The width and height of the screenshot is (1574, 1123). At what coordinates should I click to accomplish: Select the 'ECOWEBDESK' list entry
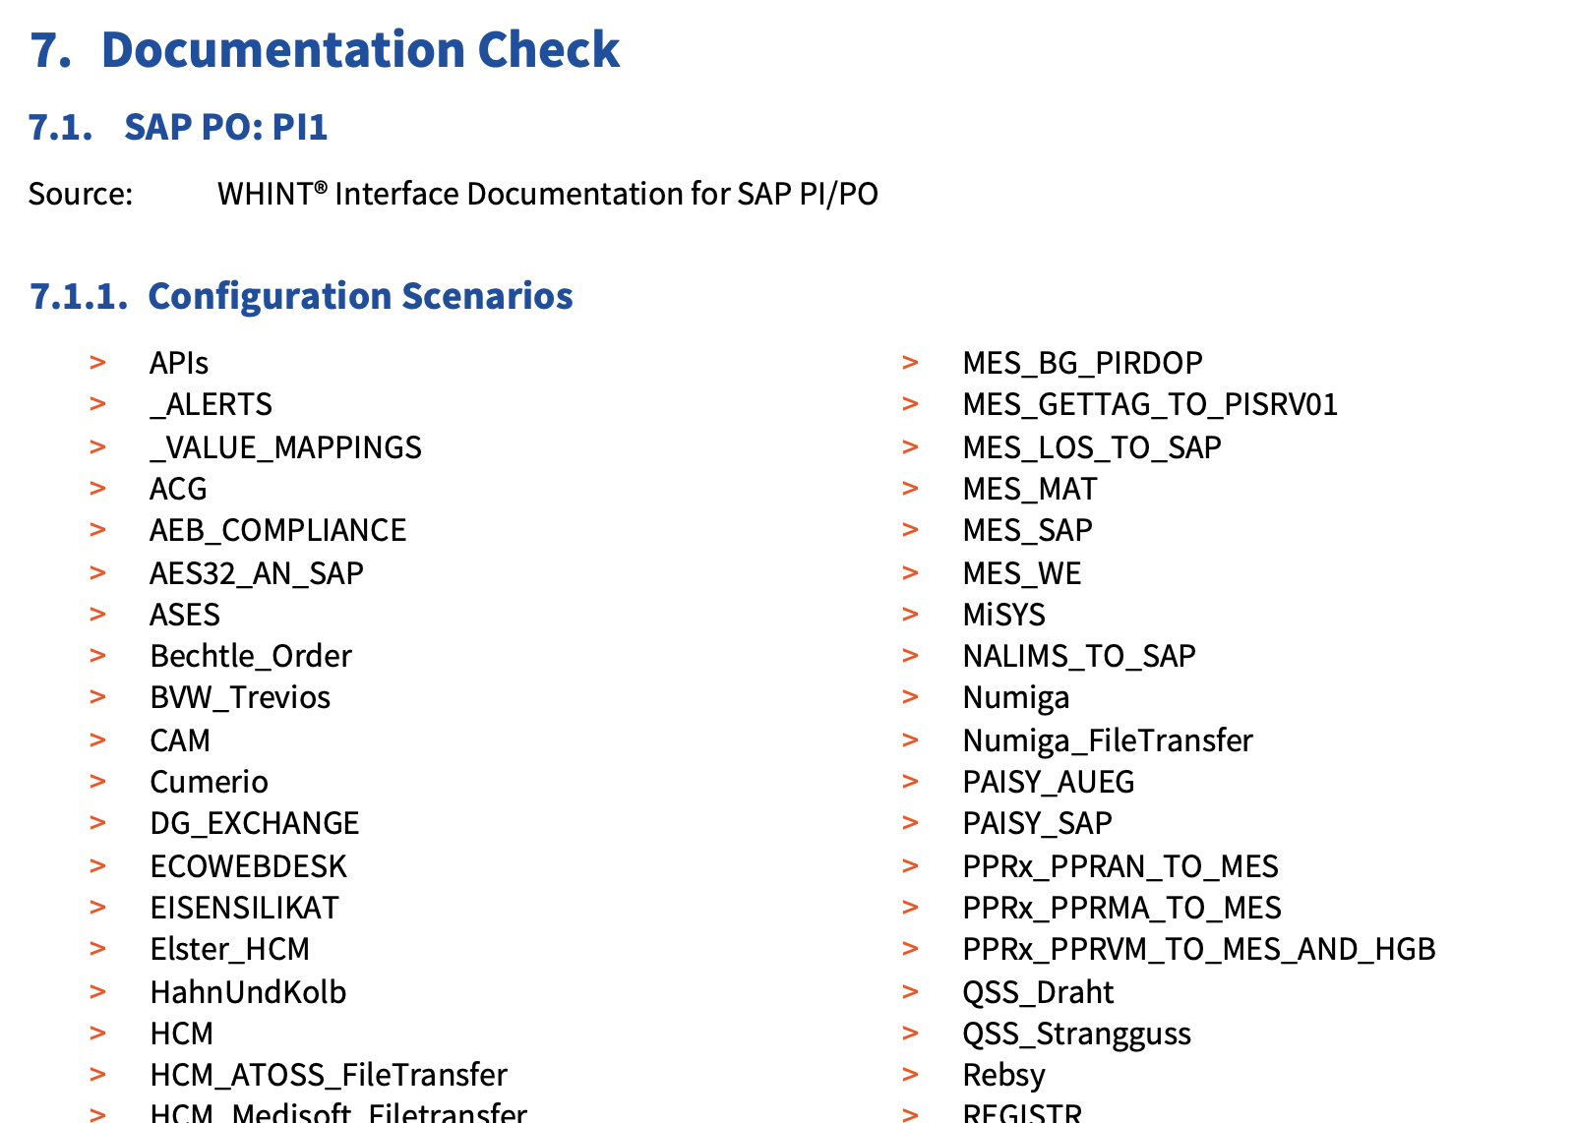coord(249,866)
